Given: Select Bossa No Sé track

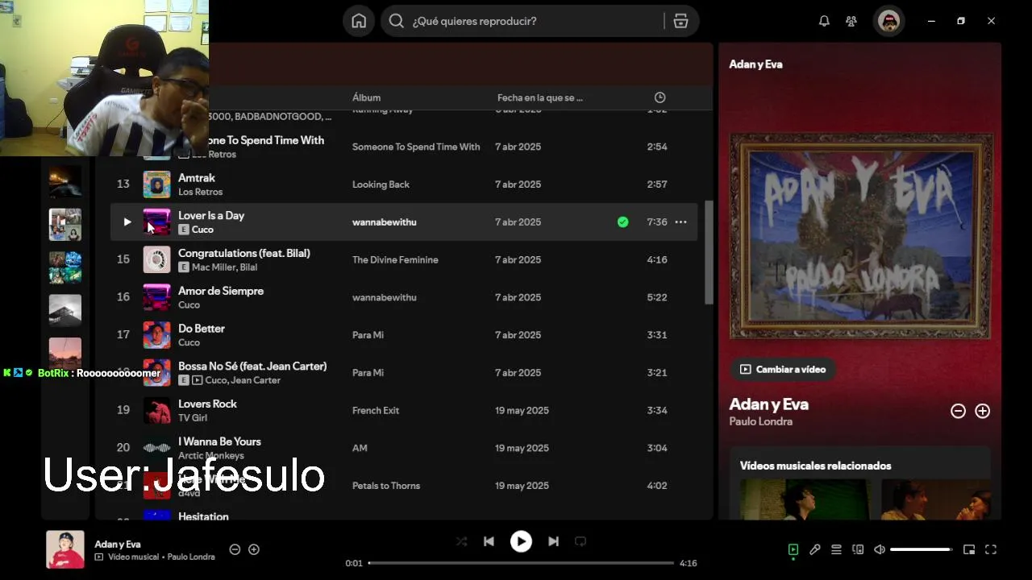Looking at the screenshot, I should click(x=252, y=366).
